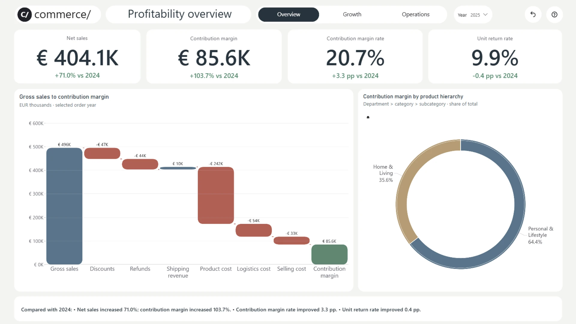Click the Logistics cost waterfall bar
The width and height of the screenshot is (576, 324).
253,230
